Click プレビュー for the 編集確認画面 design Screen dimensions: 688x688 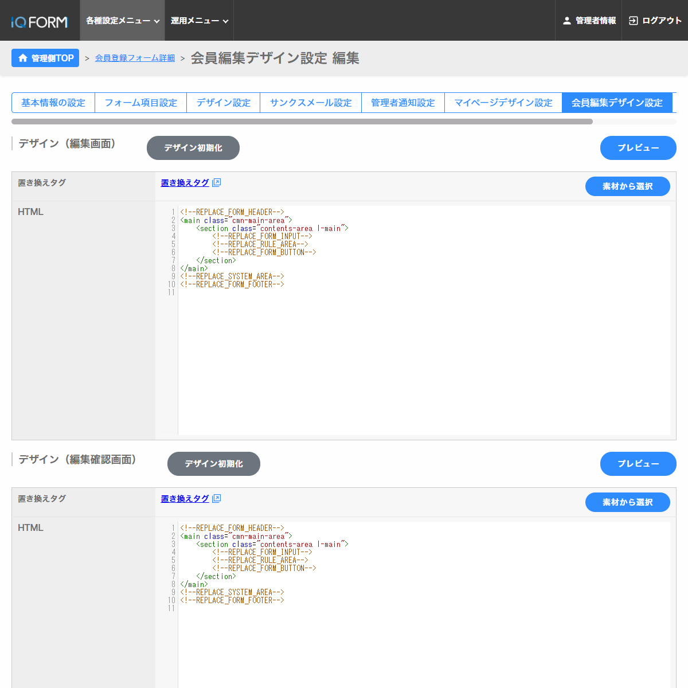tap(638, 464)
